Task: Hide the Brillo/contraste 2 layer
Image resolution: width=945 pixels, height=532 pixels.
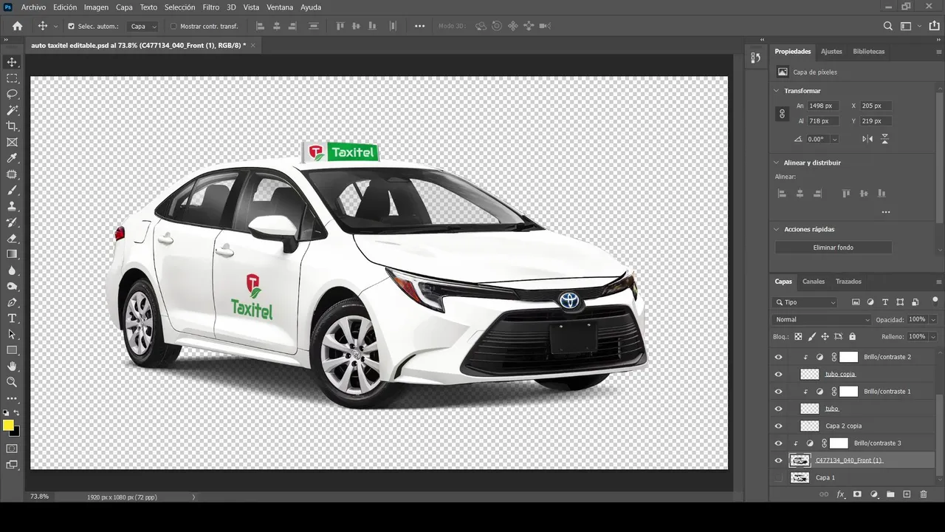Action: (x=778, y=357)
